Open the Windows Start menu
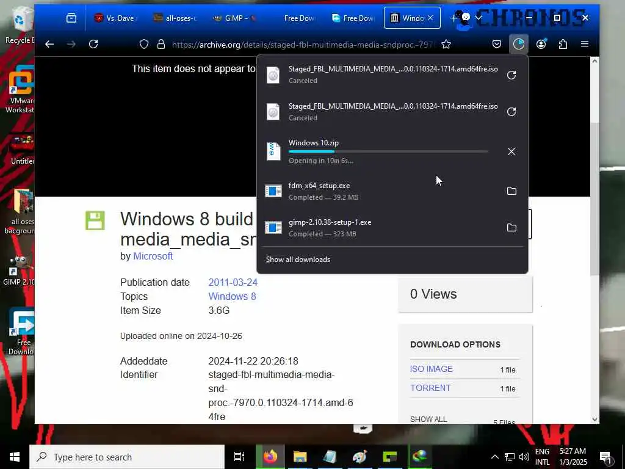Viewport: 625px width, 469px height. point(15,457)
